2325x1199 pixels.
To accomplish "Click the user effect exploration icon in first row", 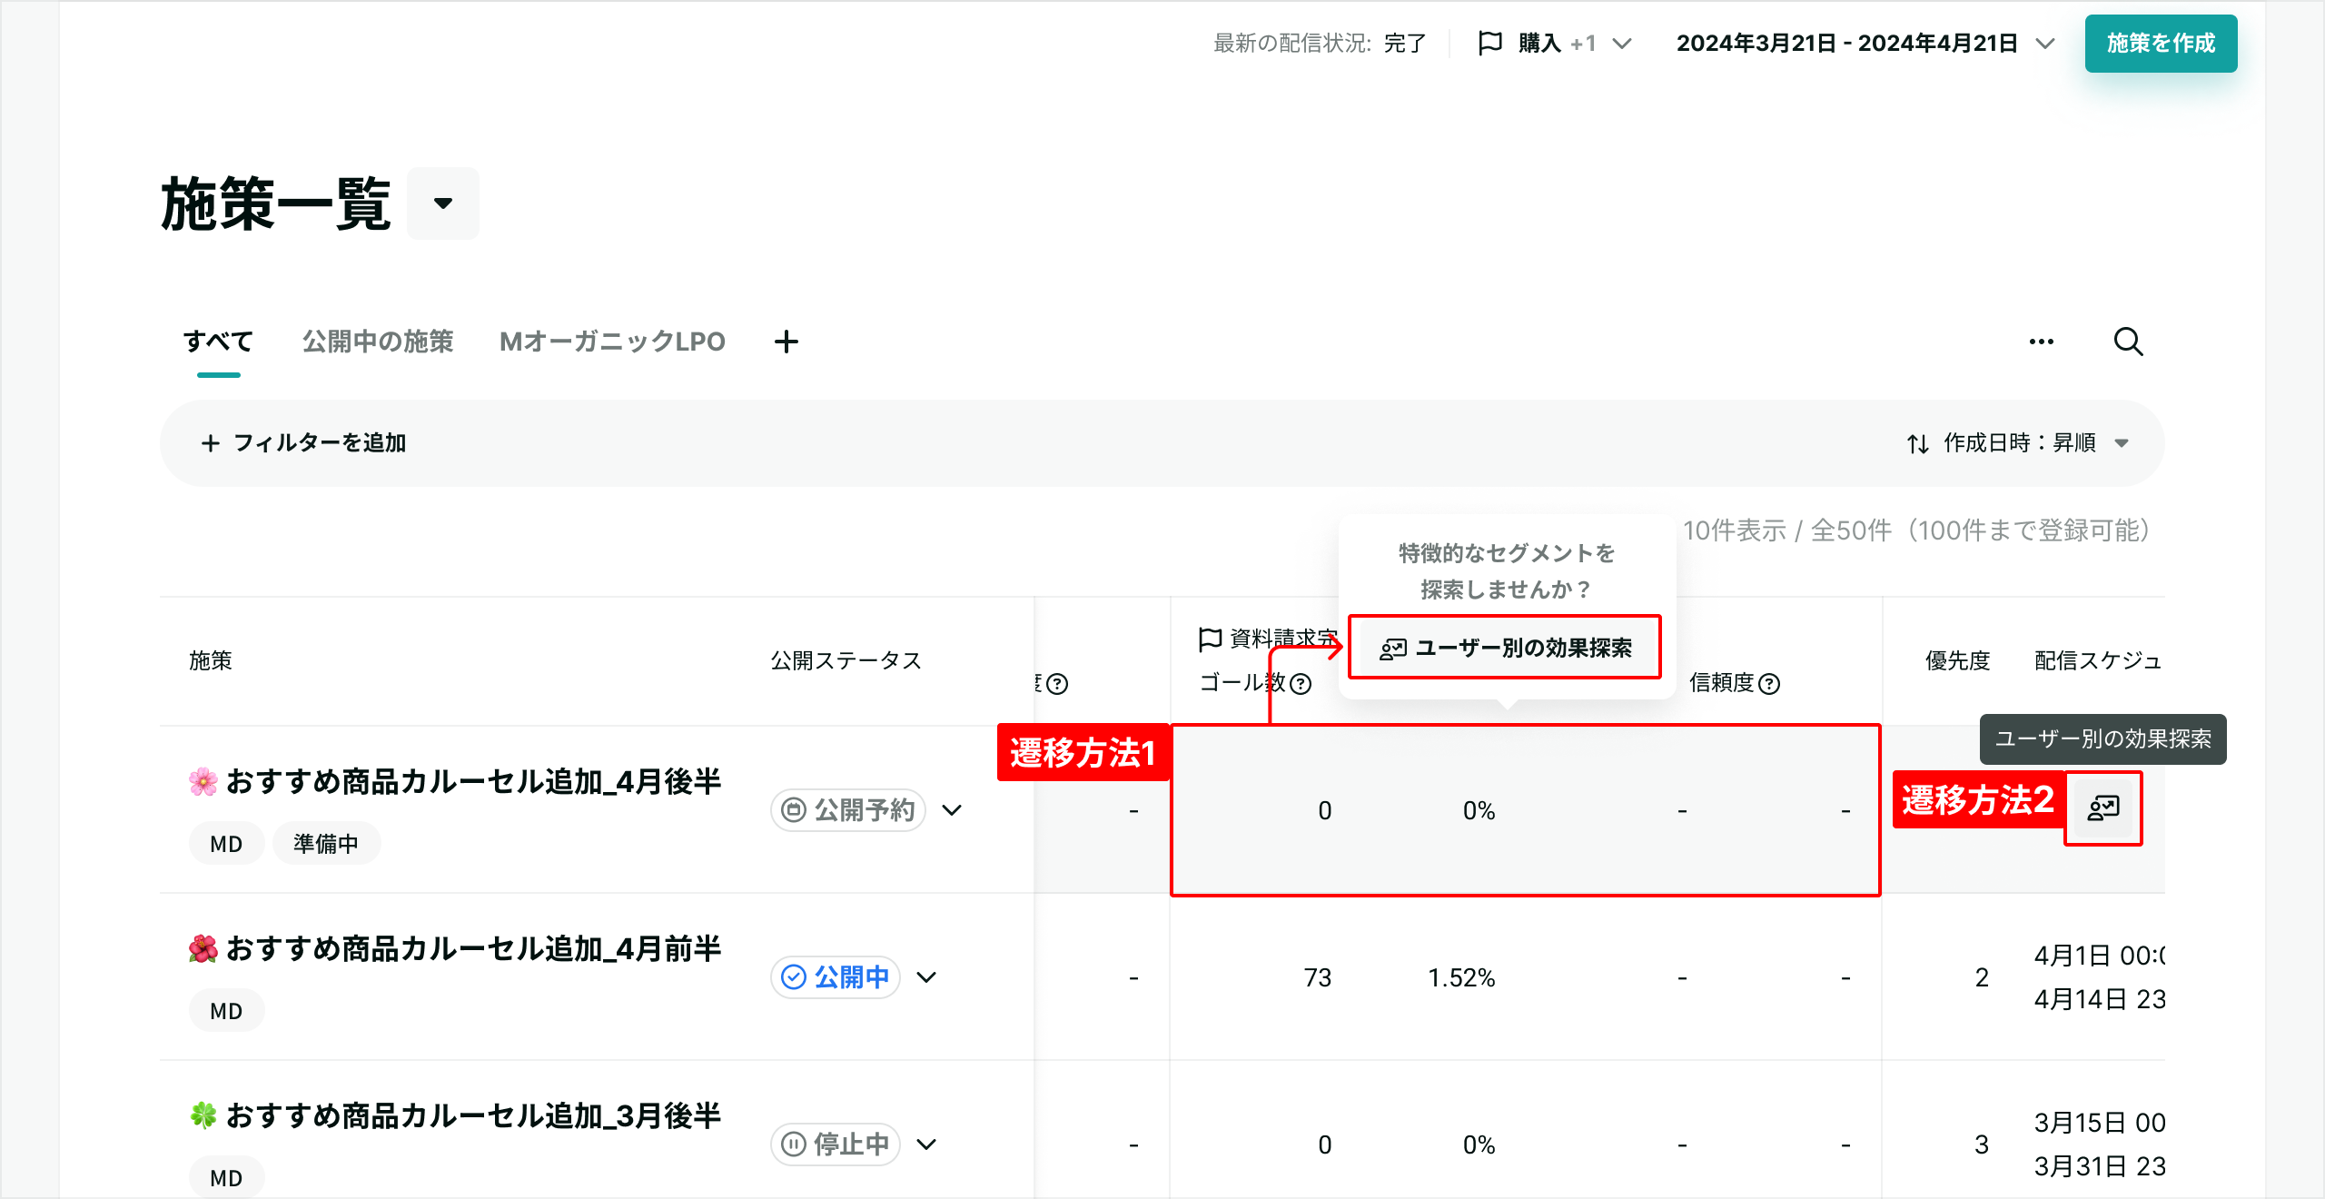I will click(x=2103, y=808).
